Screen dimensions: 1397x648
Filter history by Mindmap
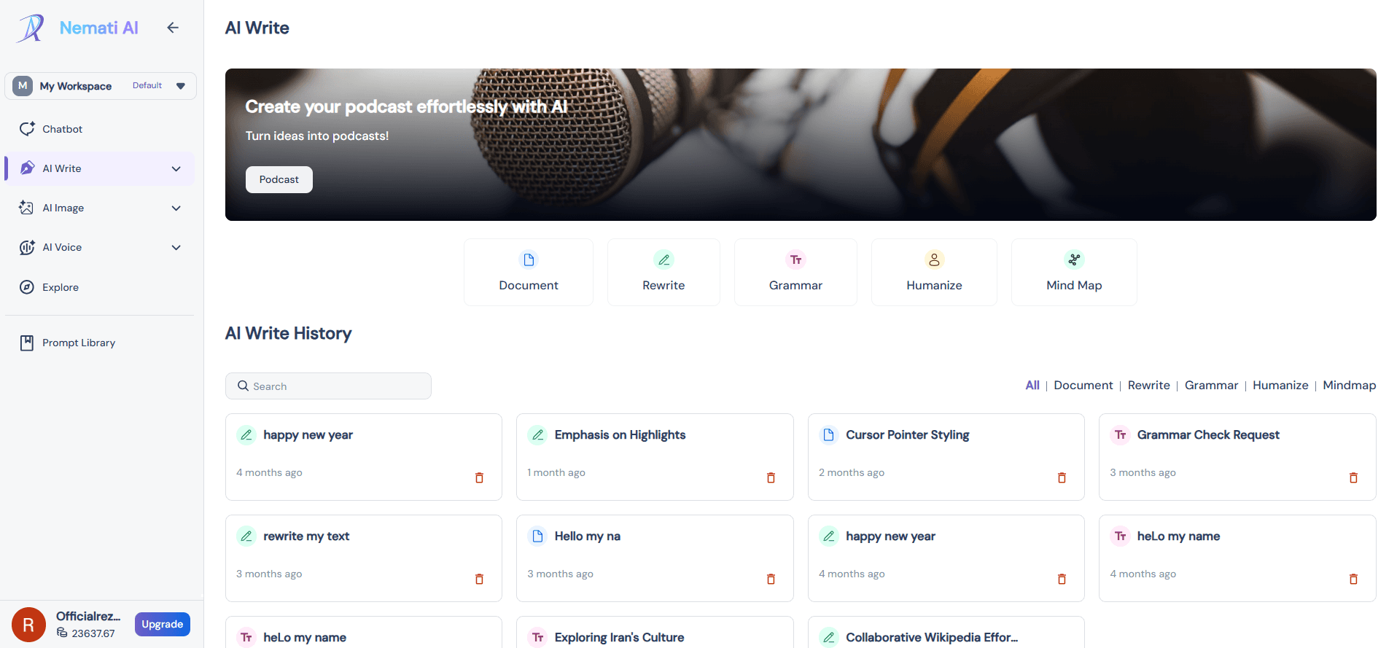click(1349, 385)
